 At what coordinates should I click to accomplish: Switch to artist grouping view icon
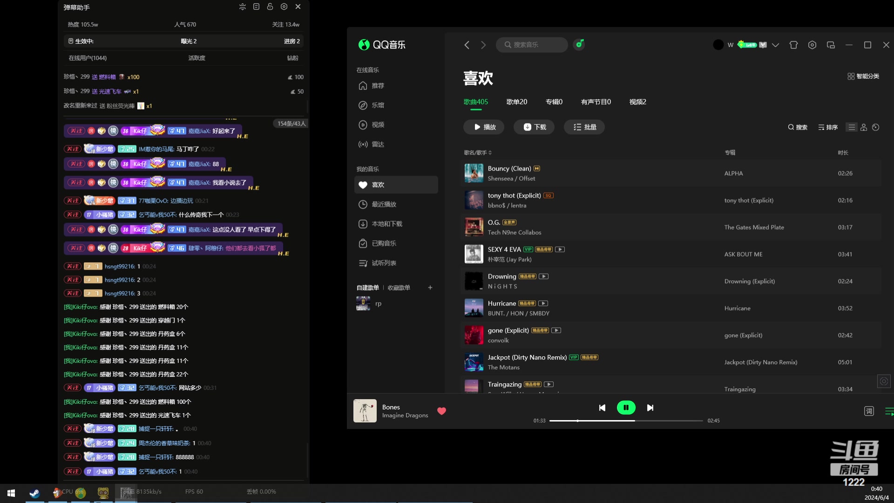864,128
